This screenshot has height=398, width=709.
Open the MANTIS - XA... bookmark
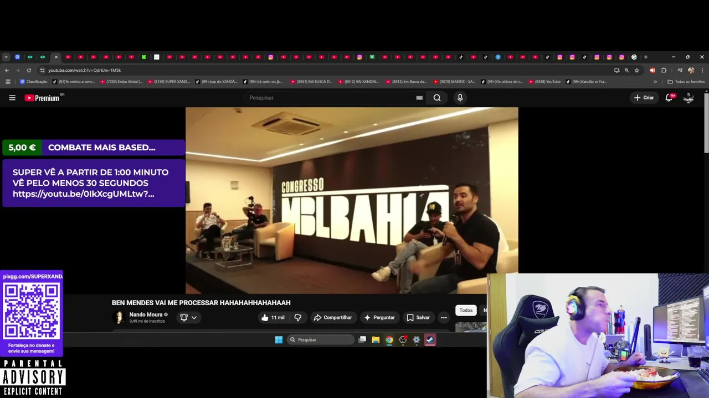(x=454, y=82)
